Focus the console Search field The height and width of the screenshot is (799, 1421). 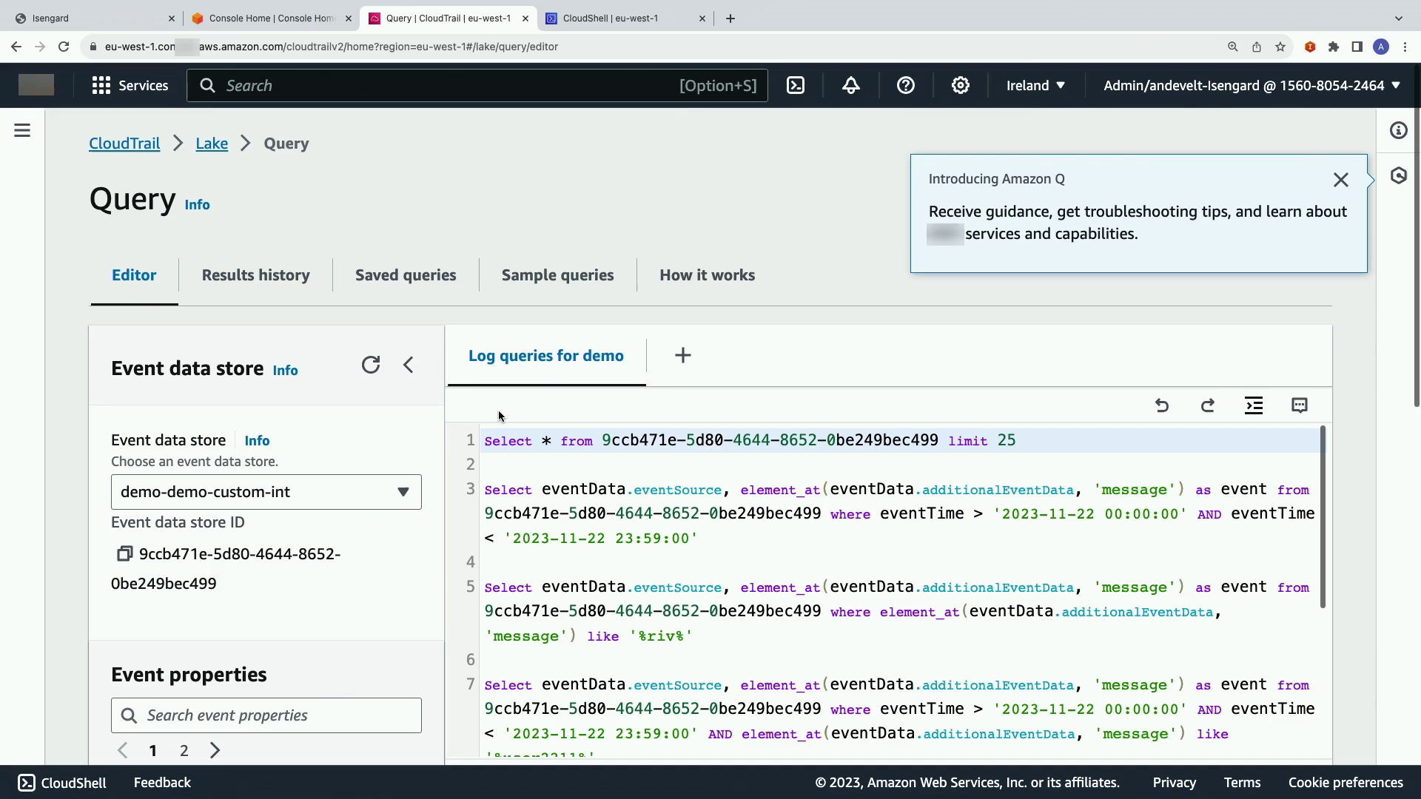[x=477, y=85]
